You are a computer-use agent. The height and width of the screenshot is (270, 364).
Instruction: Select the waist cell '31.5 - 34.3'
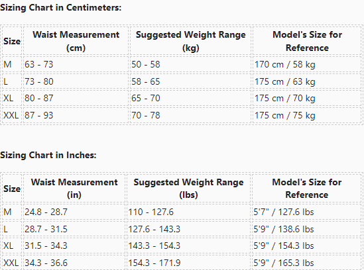(46, 246)
